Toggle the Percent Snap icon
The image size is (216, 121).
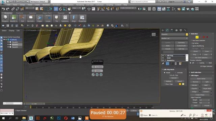[x=108, y=9]
